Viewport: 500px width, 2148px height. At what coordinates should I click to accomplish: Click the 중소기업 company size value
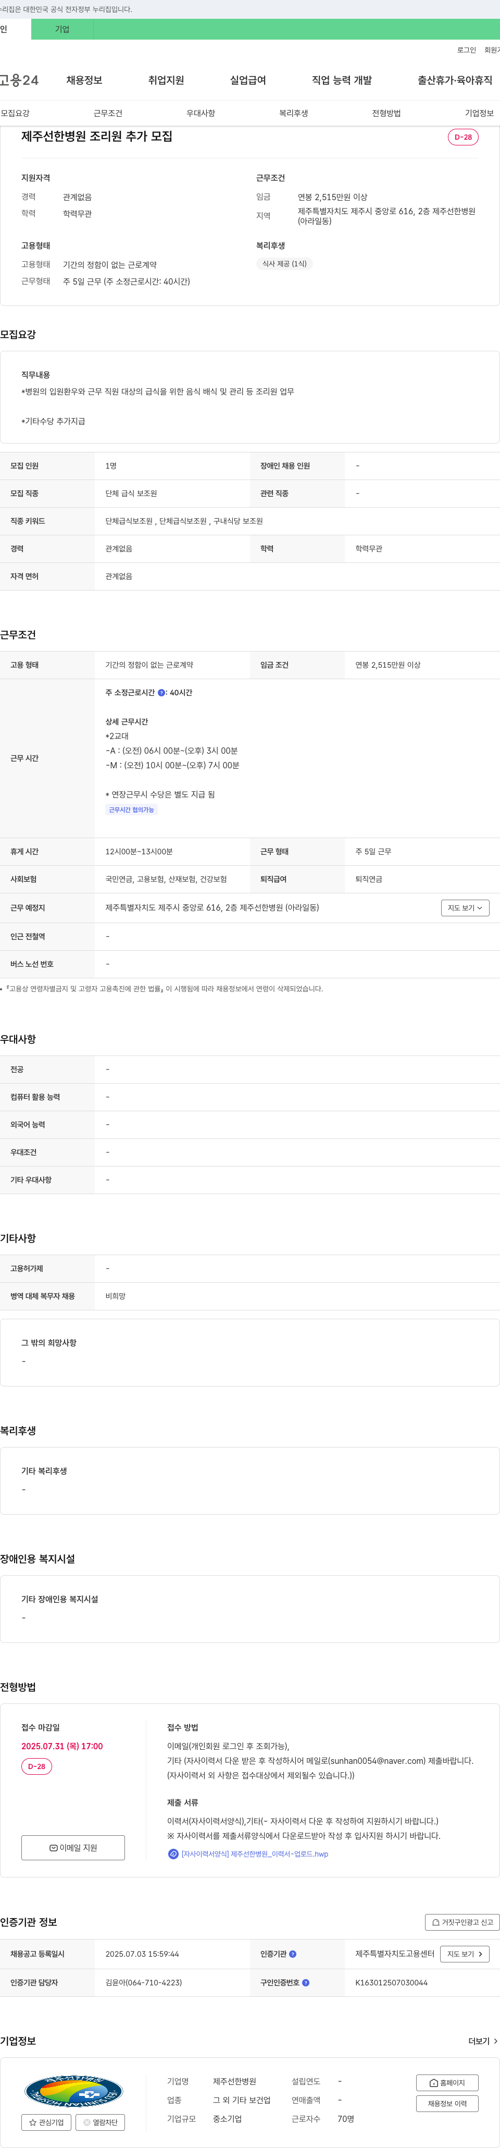coord(227,2119)
